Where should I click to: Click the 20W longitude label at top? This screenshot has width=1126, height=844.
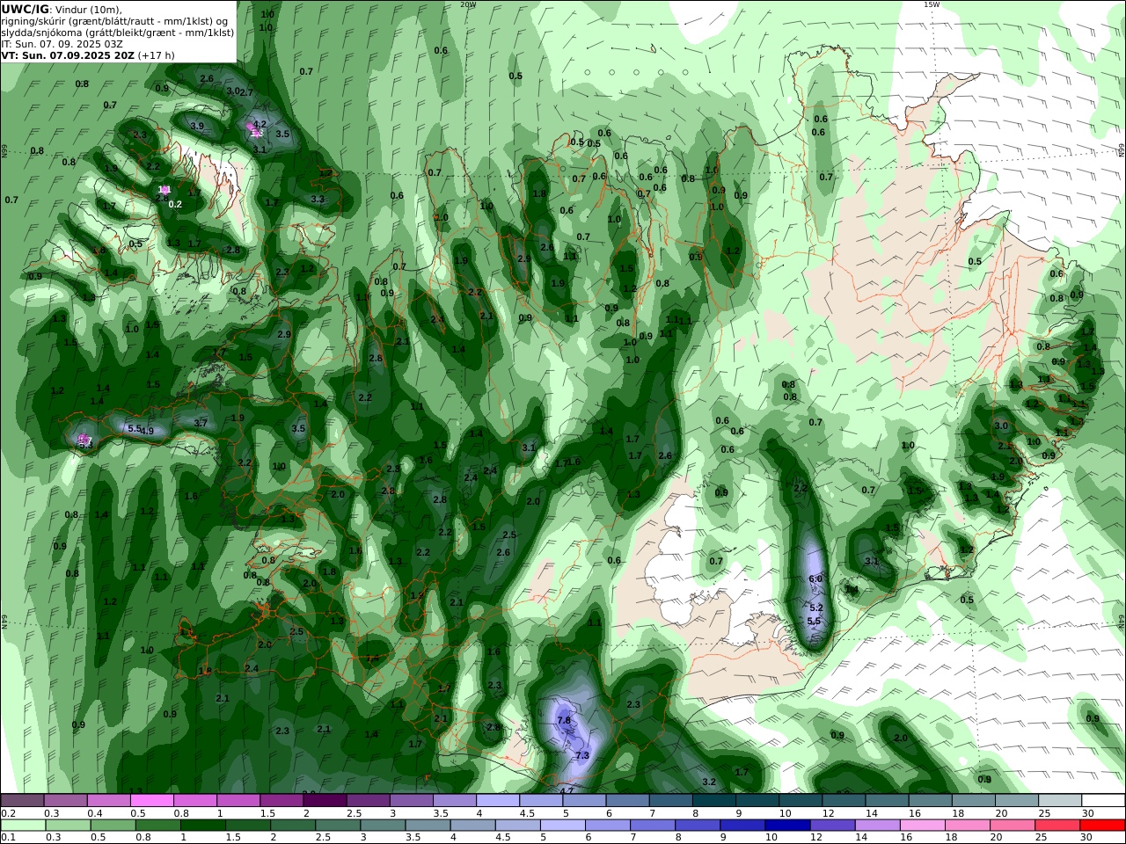point(468,4)
